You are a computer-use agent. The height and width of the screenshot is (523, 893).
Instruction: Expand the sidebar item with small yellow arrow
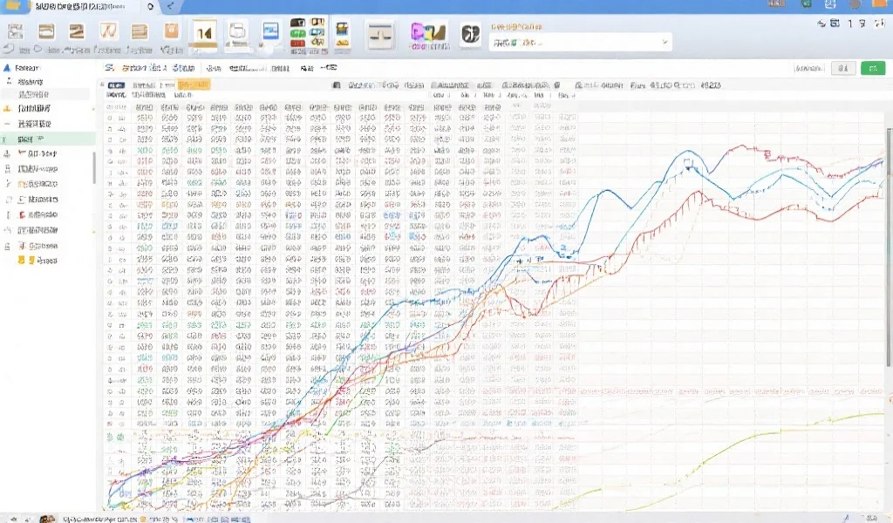7,109
